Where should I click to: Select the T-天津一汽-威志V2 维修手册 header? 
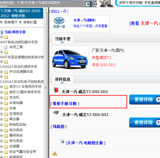pyautogui.click(x=21, y=13)
